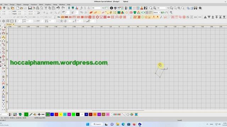Select red color swatch number 3
The width and height of the screenshot is (227, 127).
pos(56,114)
